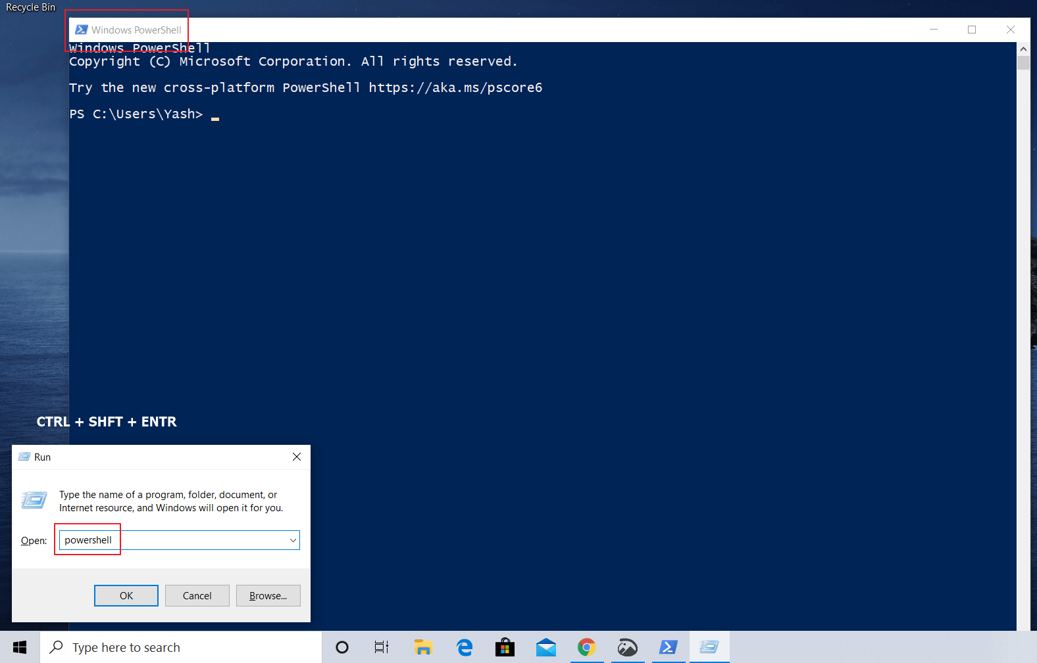Click the Run dialog title icon

point(24,457)
